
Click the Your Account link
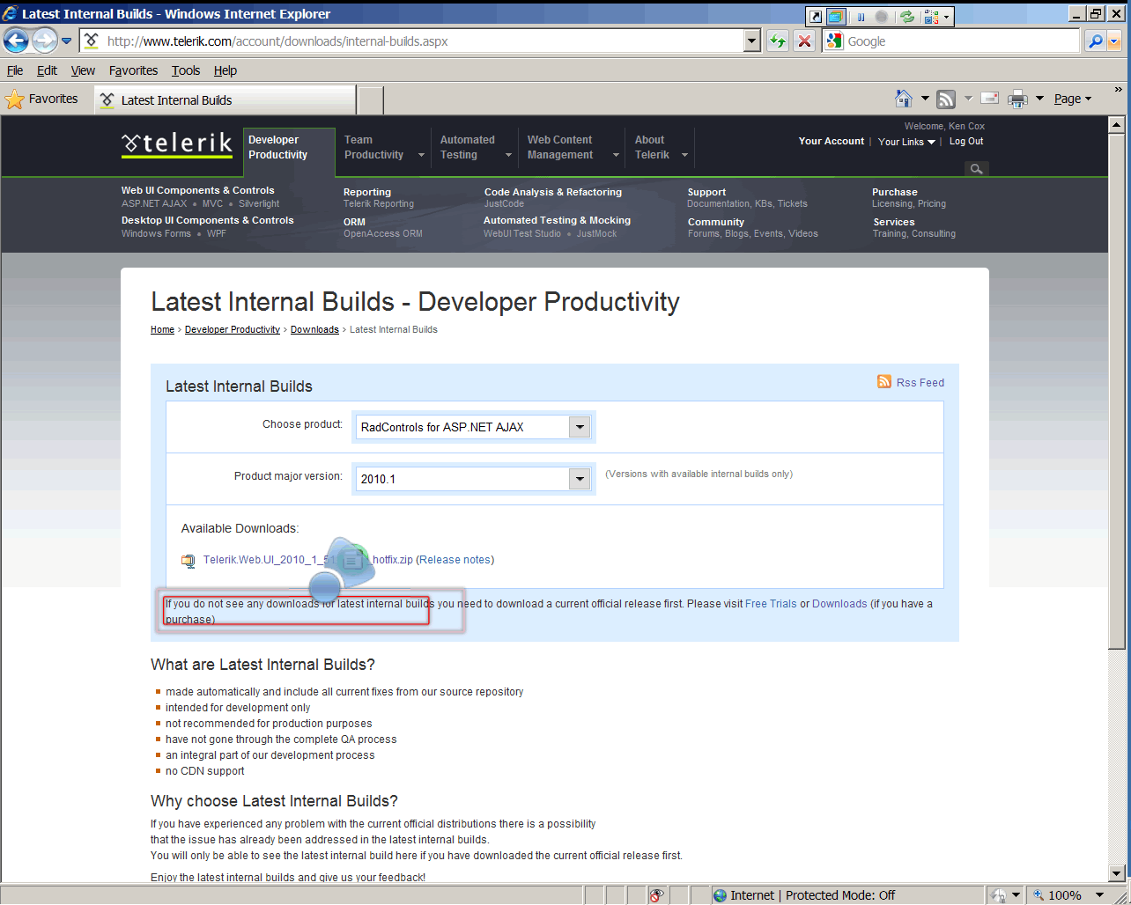coord(832,141)
